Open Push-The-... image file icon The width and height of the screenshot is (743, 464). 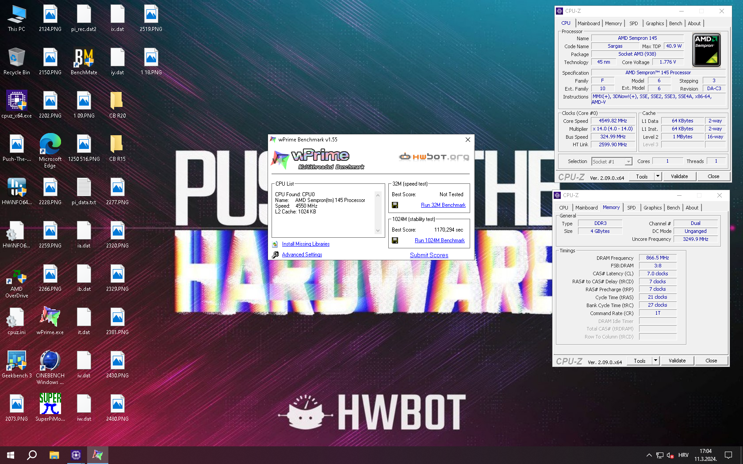tap(16, 148)
